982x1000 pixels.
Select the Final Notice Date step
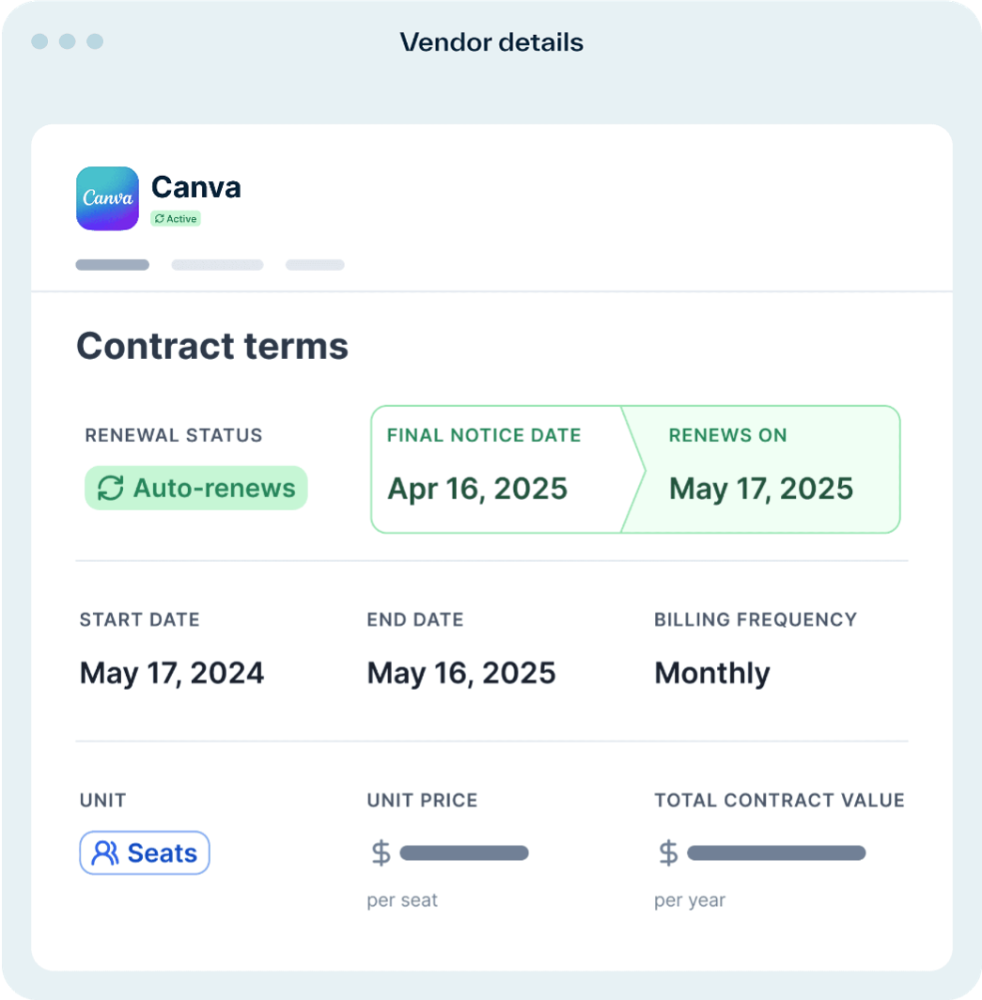point(495,470)
